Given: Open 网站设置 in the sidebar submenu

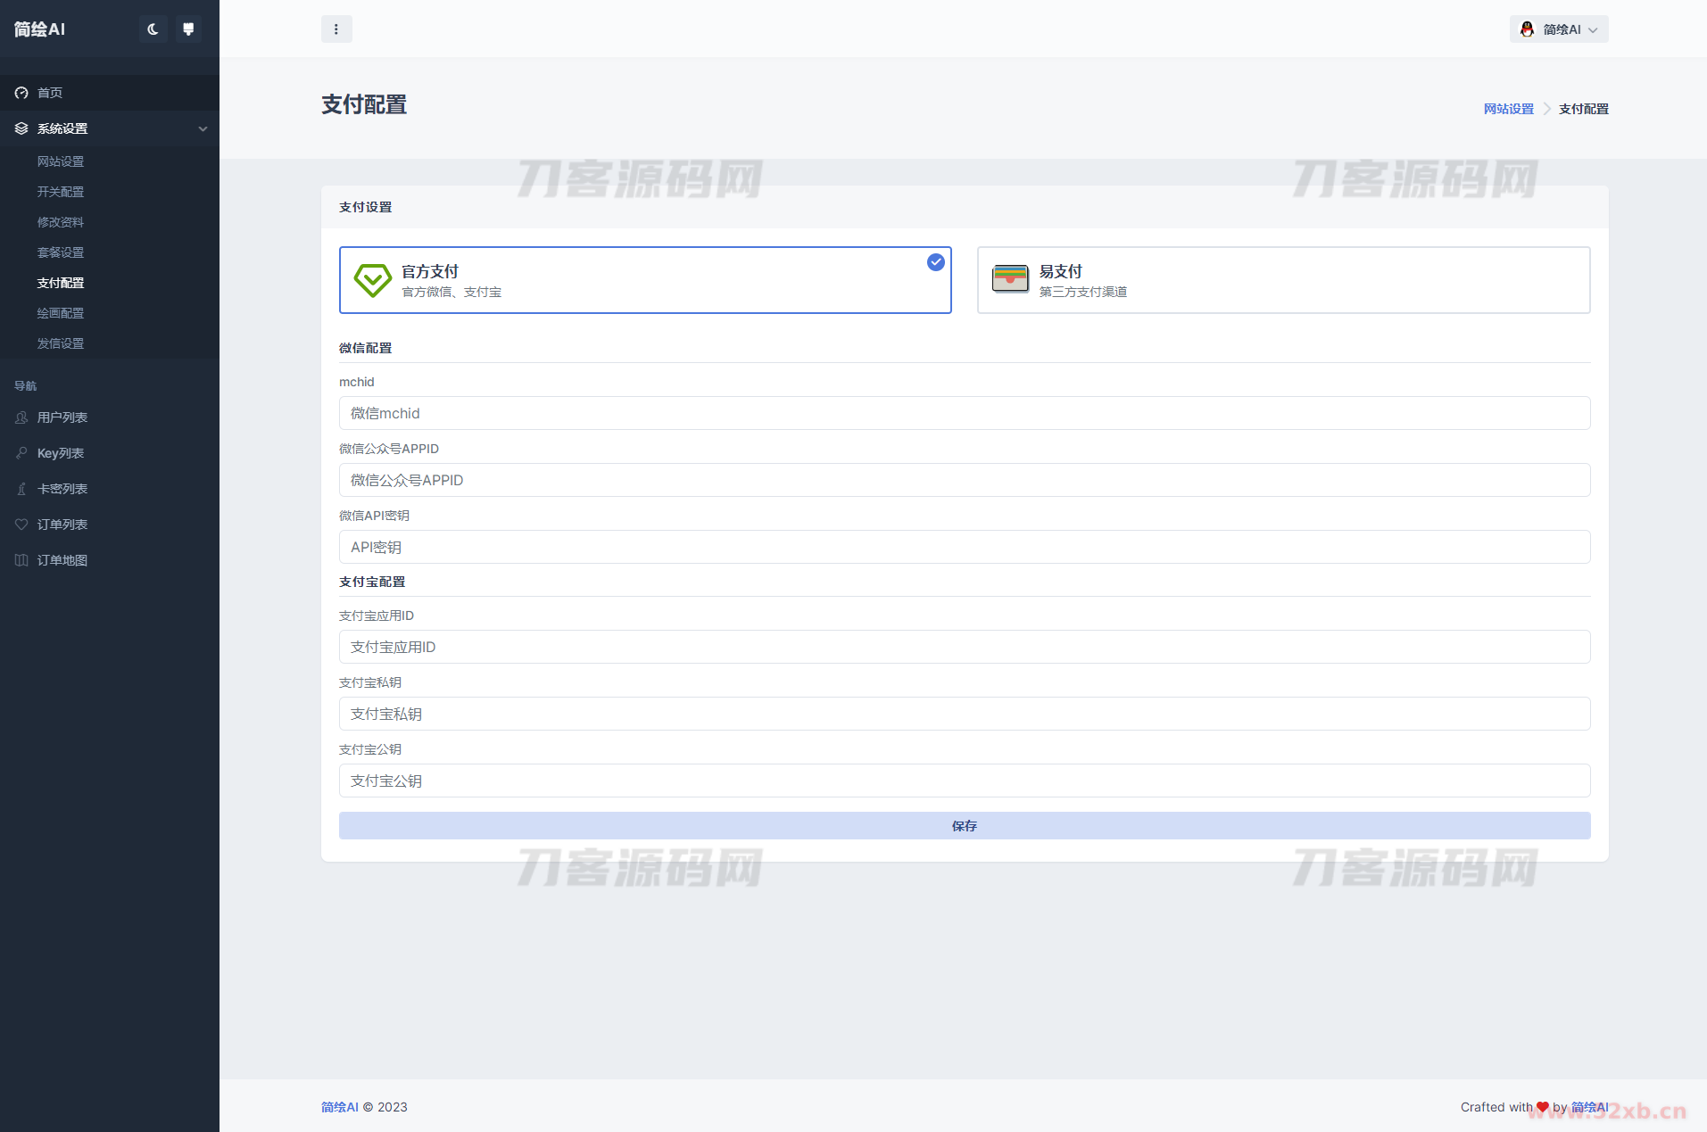Looking at the screenshot, I should (61, 161).
